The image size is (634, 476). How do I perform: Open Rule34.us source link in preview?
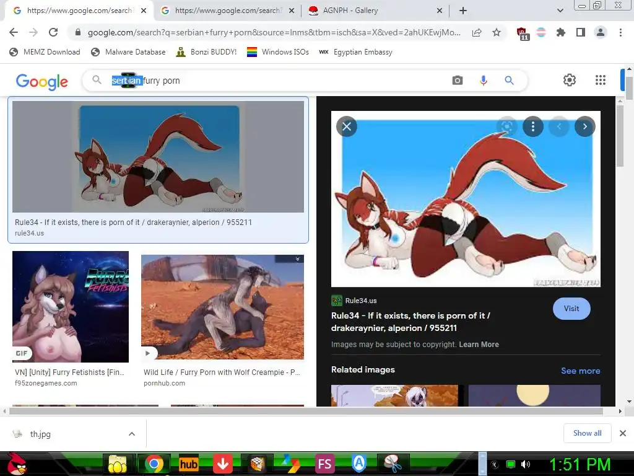(x=354, y=301)
